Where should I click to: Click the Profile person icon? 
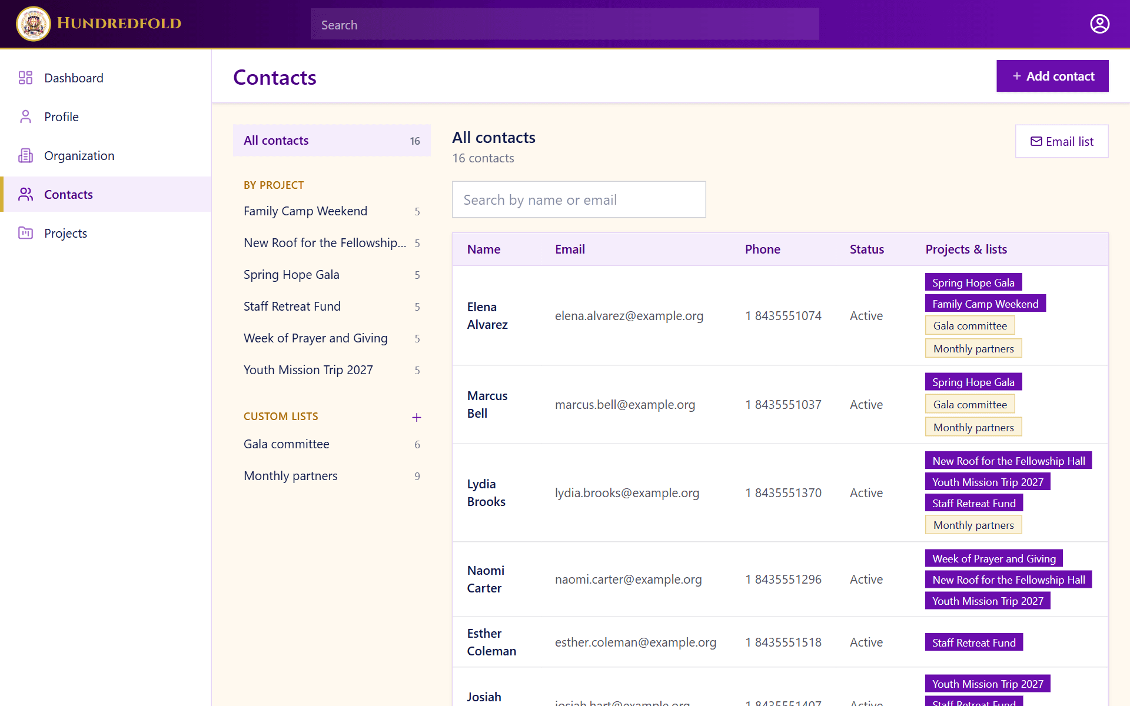[x=25, y=116]
